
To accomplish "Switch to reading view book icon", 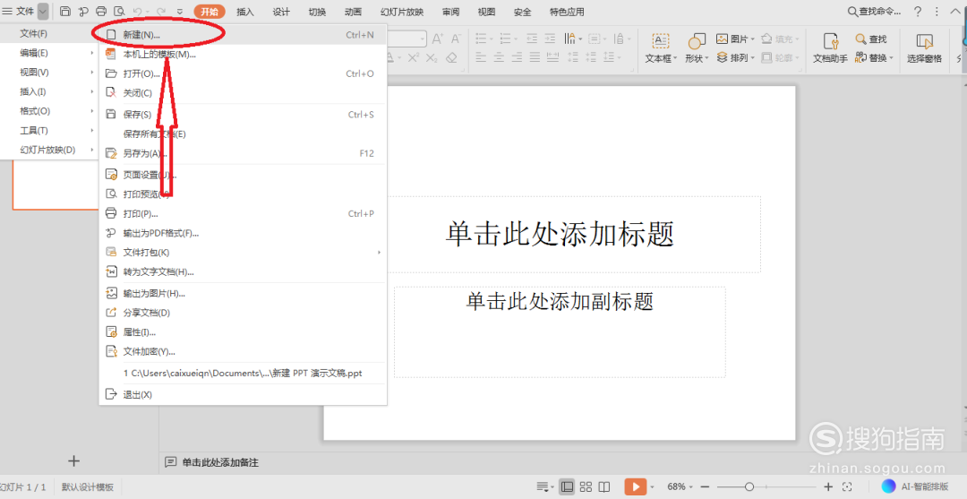I will (604, 486).
